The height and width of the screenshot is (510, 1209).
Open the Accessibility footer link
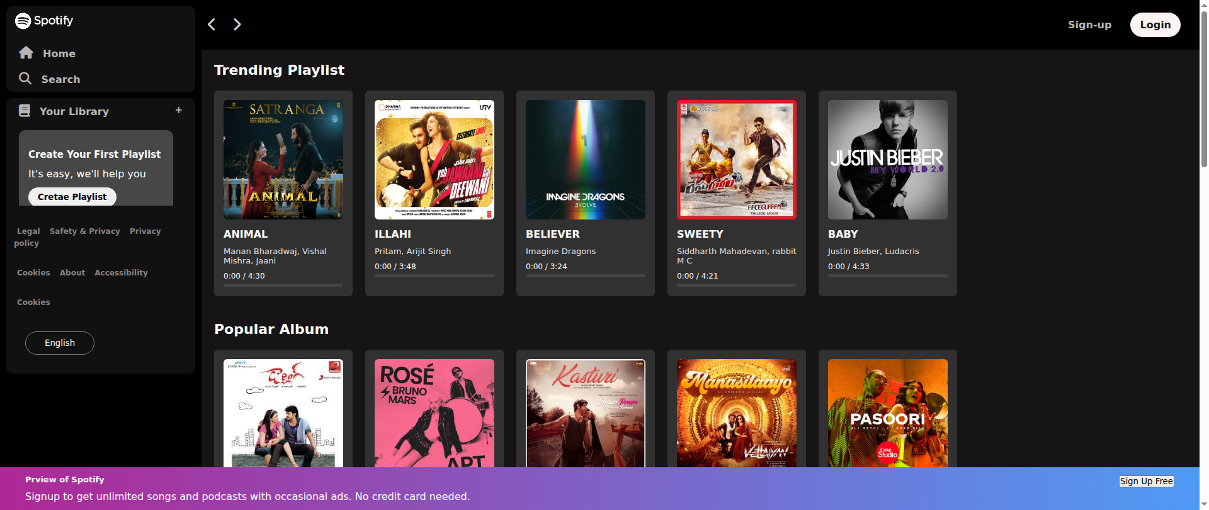(x=121, y=273)
